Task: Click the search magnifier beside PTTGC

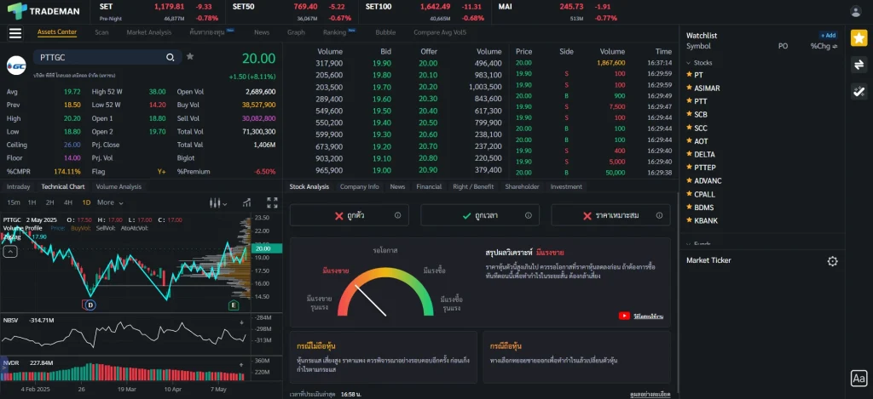Action: point(171,57)
